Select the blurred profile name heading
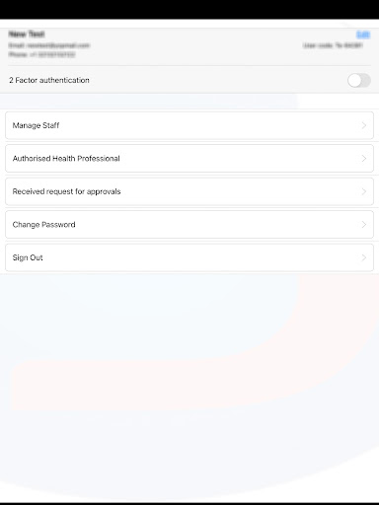The image size is (379, 505). pos(27,34)
